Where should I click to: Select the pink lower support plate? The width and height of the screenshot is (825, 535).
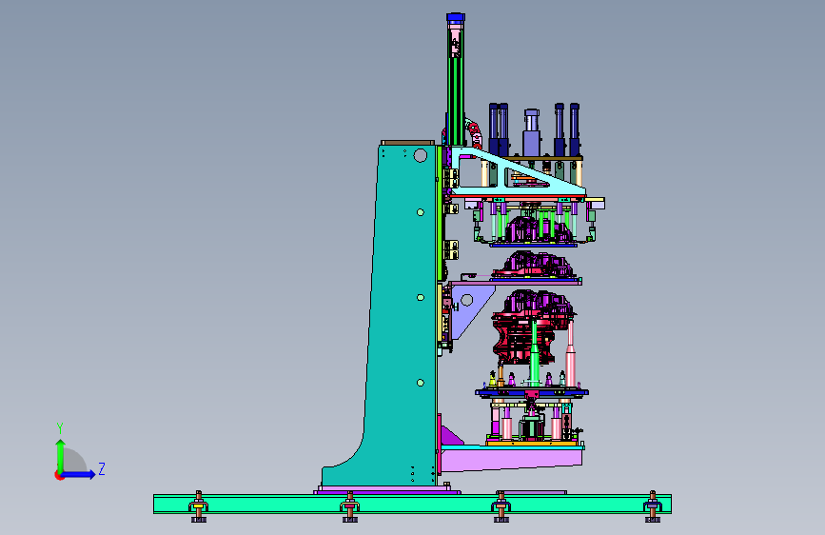click(511, 459)
